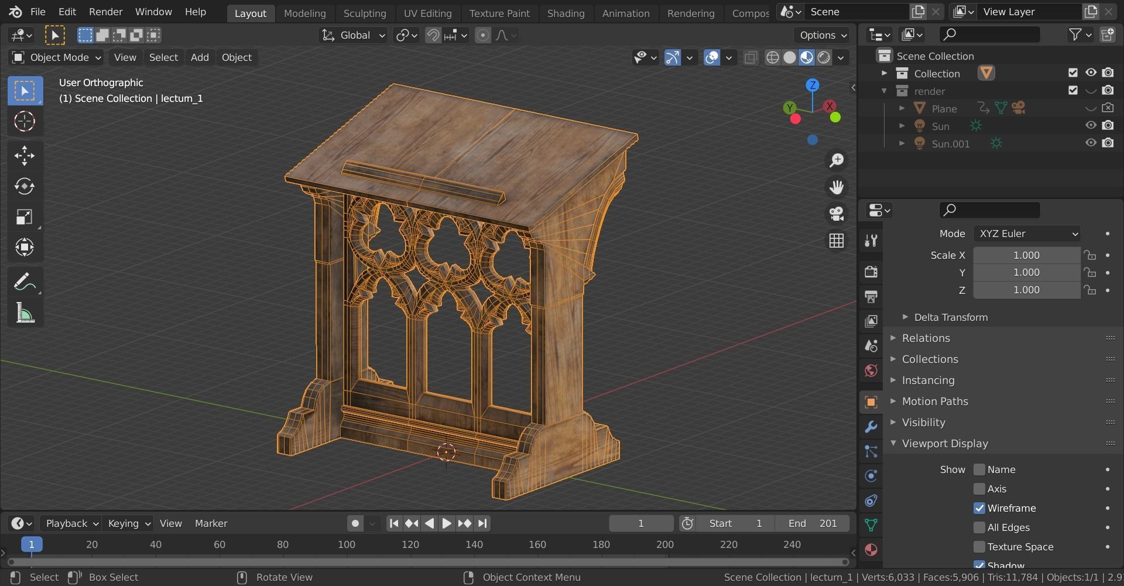1124x586 pixels.
Task: Select the Cursor tool in the toolbar
Action: [25, 121]
